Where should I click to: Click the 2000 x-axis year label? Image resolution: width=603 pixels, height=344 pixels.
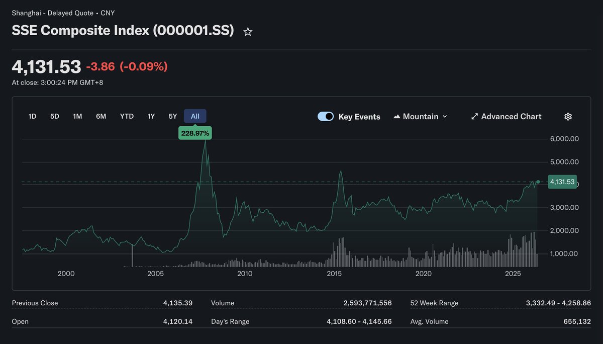pos(66,274)
